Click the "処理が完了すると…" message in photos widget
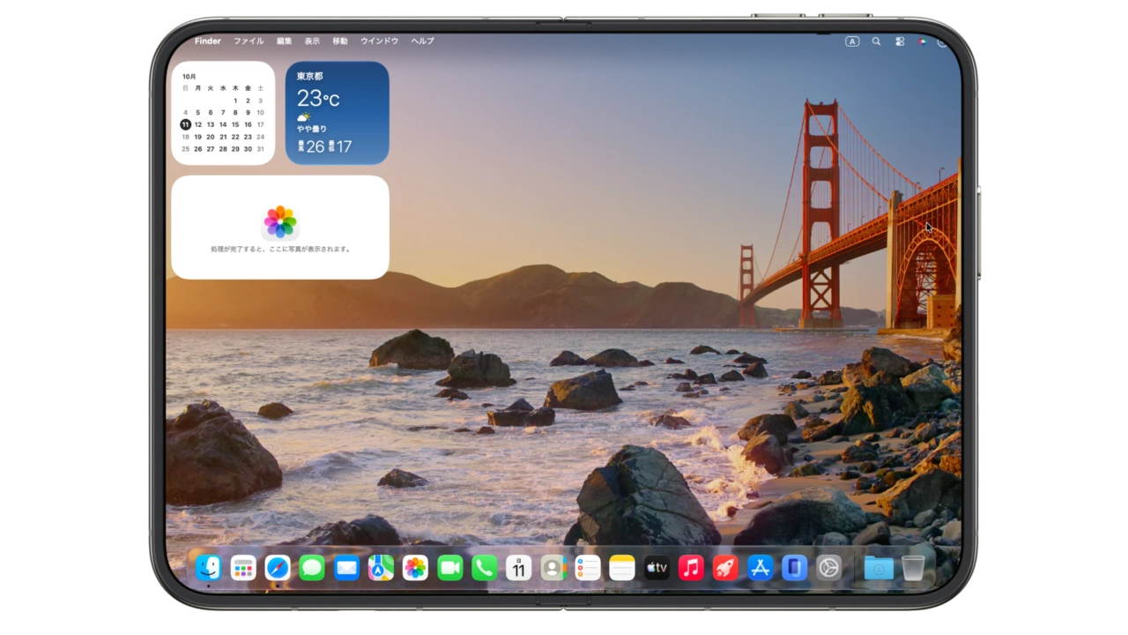 click(x=280, y=250)
